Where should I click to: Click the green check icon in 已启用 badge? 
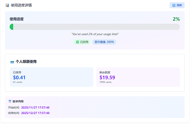coord(77,42)
